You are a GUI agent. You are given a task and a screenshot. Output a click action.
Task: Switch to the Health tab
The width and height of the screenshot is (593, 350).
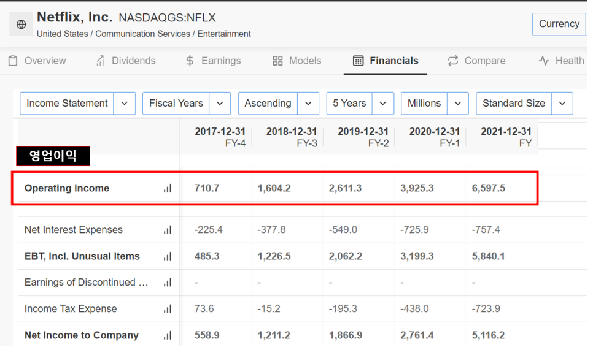click(562, 61)
